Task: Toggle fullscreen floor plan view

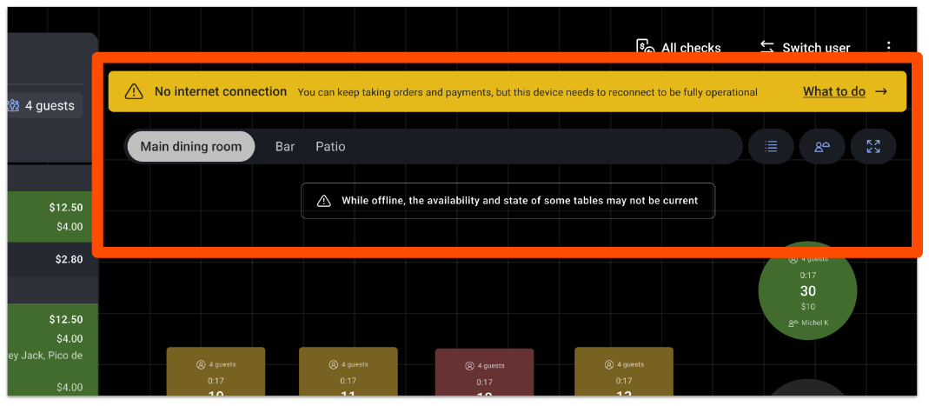Action: tap(873, 147)
